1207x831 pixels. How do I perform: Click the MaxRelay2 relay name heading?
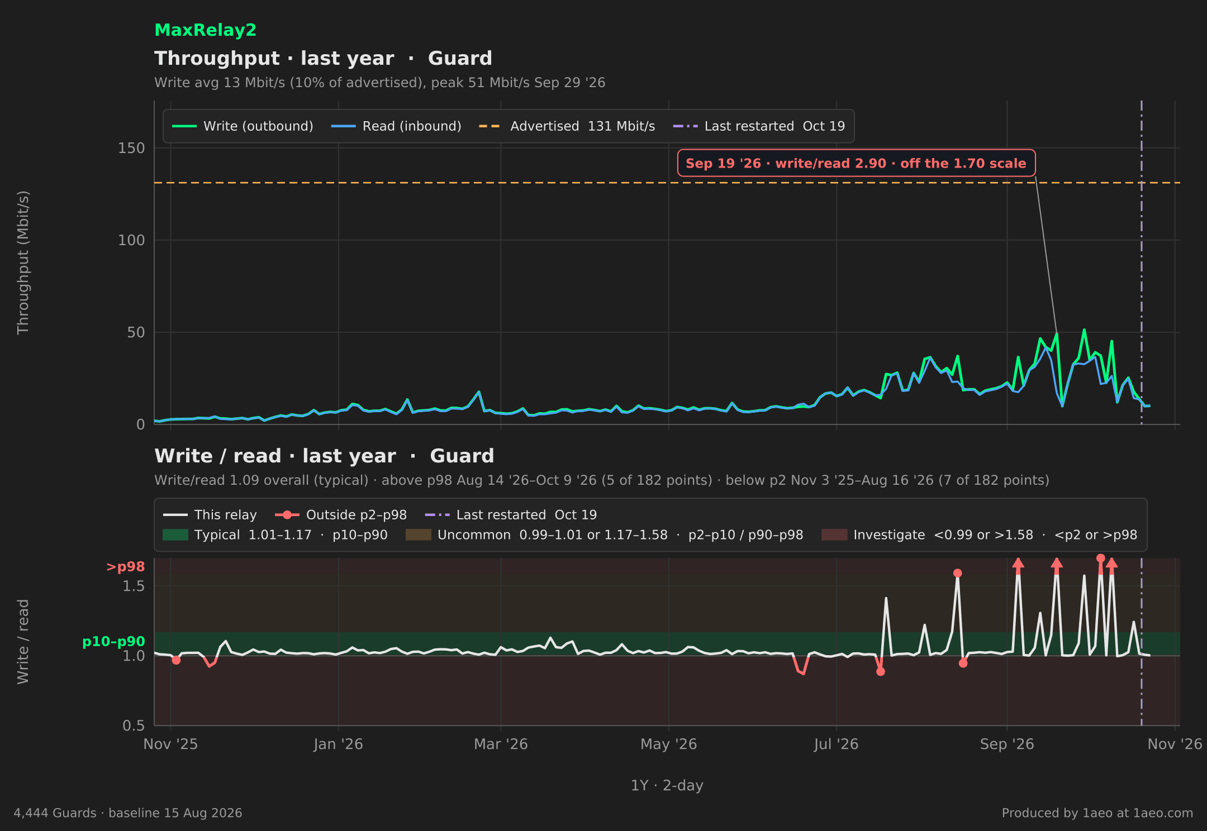click(205, 30)
